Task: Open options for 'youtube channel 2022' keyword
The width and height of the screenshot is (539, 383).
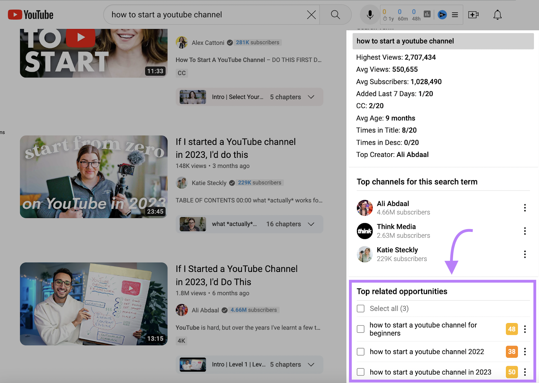Action: pyautogui.click(x=525, y=352)
